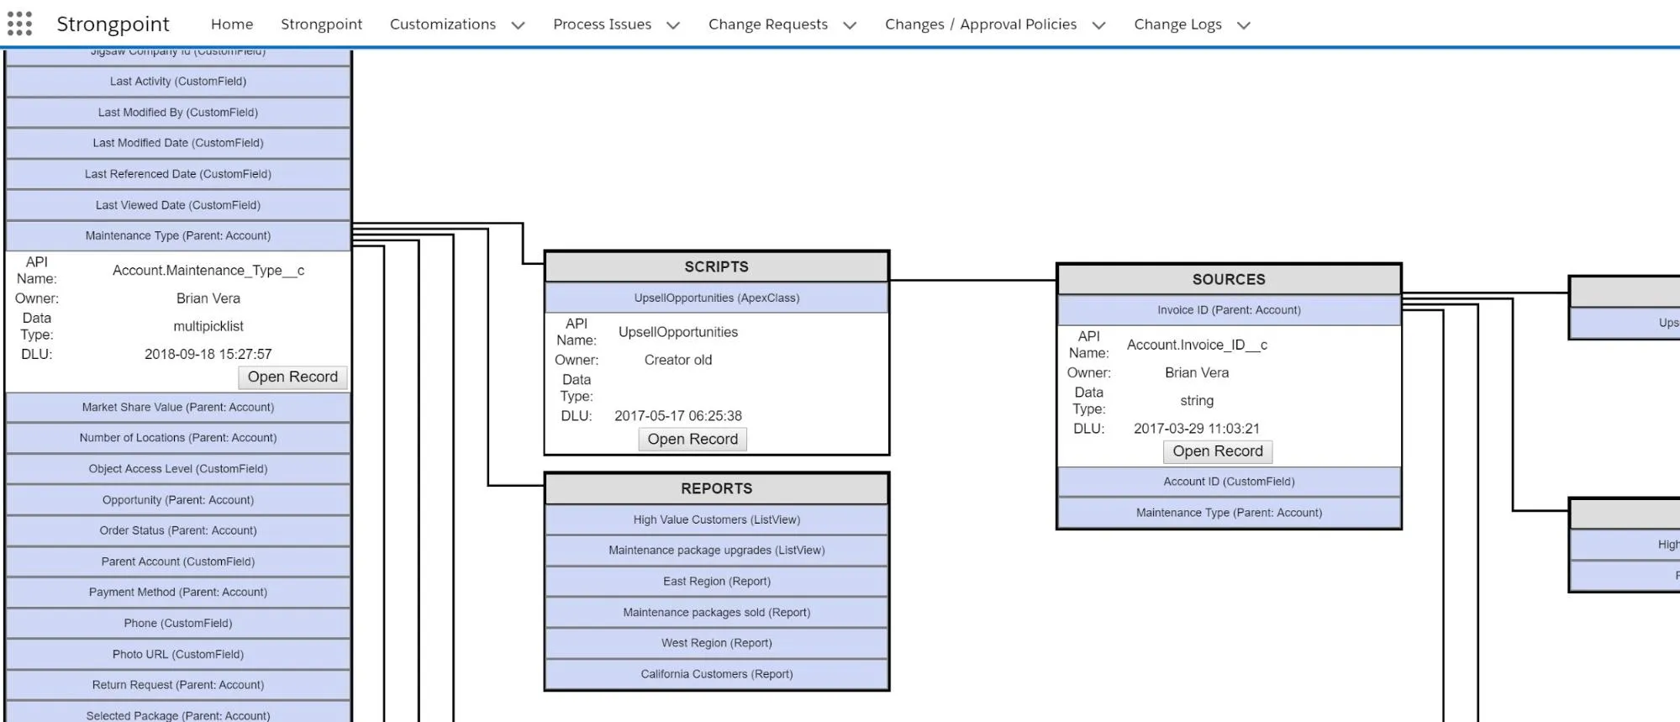
Task: Click the SOURCES box header
Action: pyautogui.click(x=1229, y=279)
